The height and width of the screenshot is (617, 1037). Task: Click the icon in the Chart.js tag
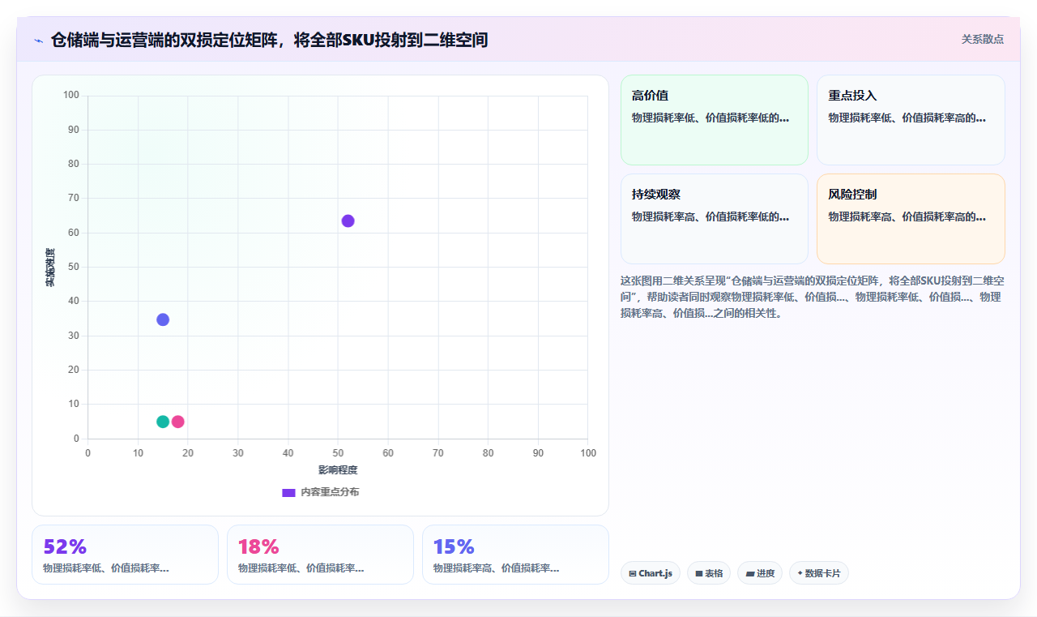tap(633, 574)
